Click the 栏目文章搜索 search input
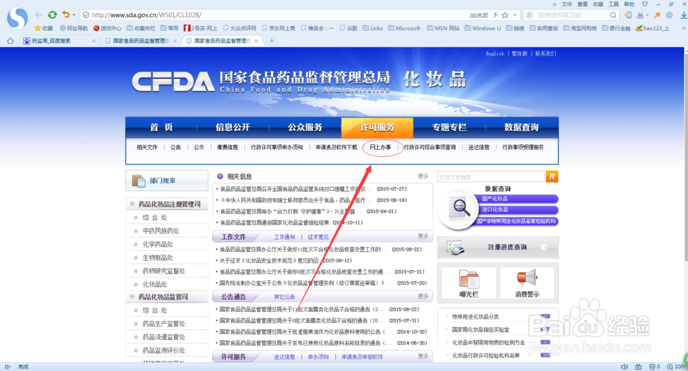Viewport: 688px width, 371px height. pos(491,177)
